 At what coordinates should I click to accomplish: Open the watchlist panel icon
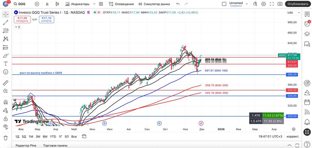pyautogui.click(x=307, y=14)
